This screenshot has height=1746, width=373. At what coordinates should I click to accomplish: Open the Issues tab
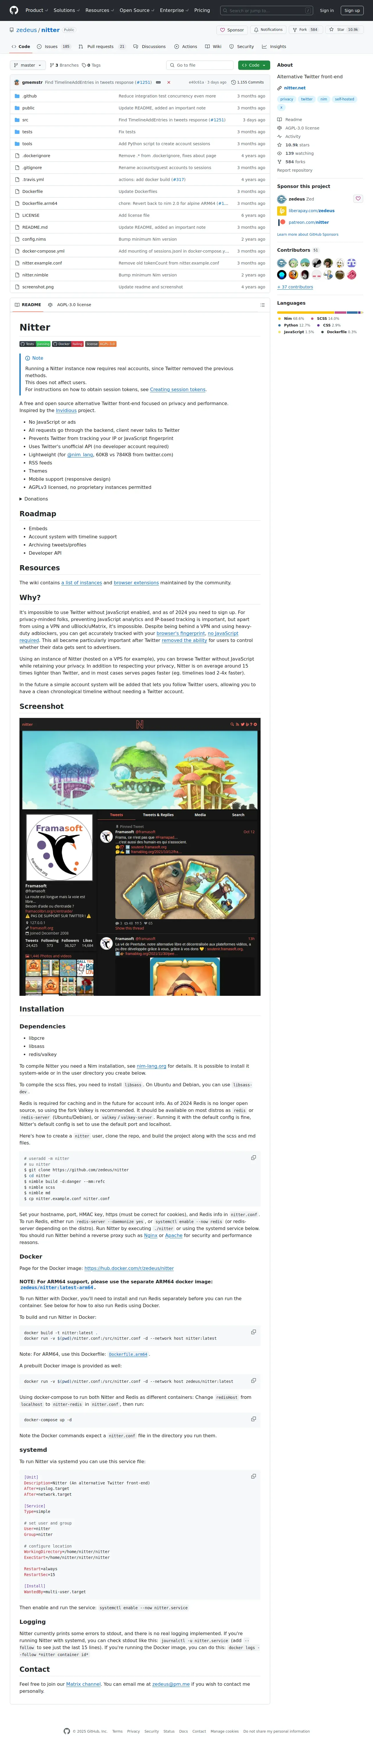(53, 47)
